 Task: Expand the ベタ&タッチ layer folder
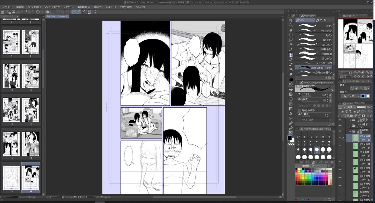(351, 120)
